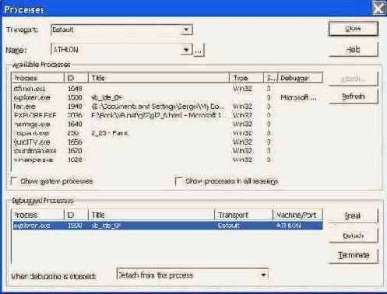Click the Help button
The height and width of the screenshot is (294, 387).
[354, 49]
